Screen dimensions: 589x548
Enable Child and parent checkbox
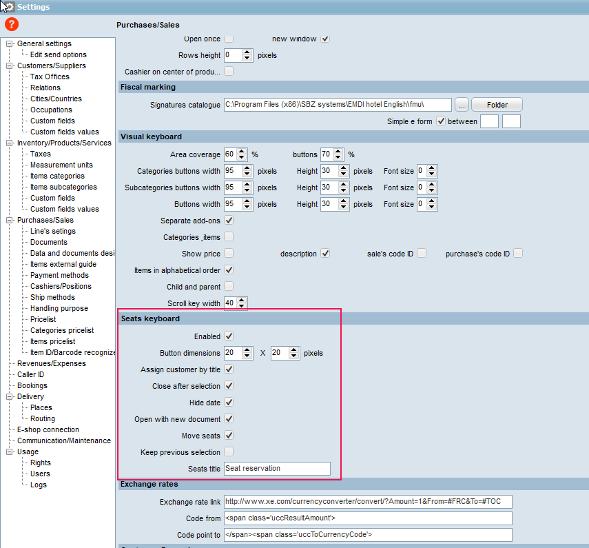tap(229, 286)
